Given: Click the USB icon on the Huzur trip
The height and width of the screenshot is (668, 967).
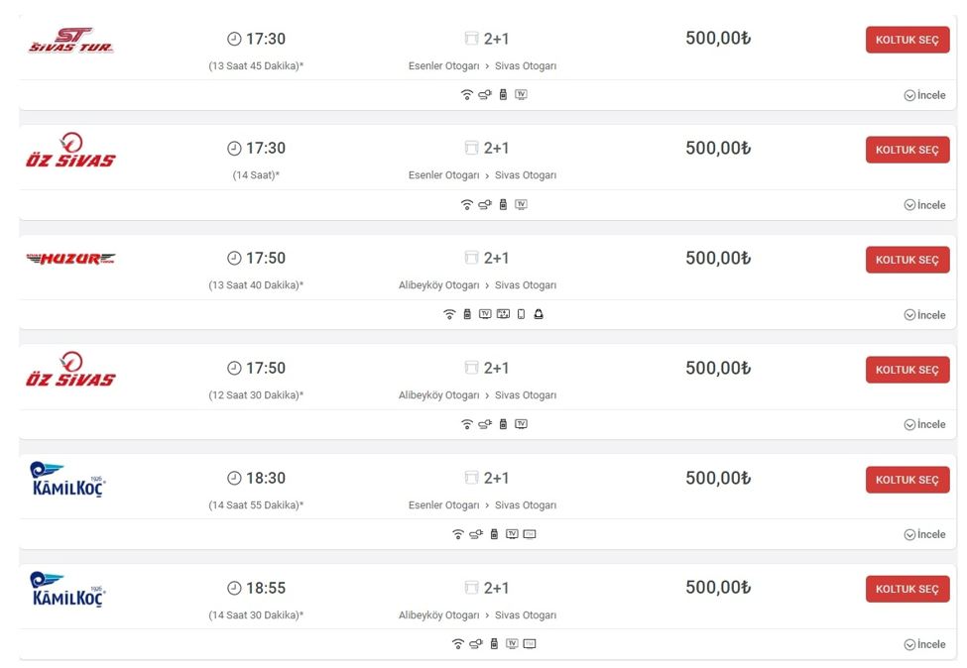Looking at the screenshot, I should pos(467,315).
